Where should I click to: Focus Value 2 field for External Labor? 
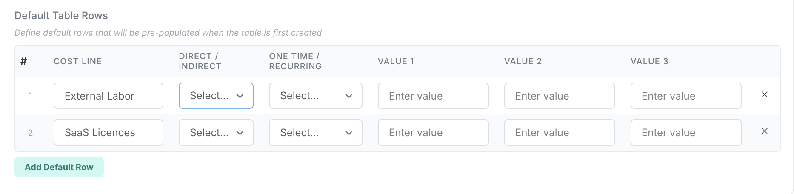(x=559, y=96)
